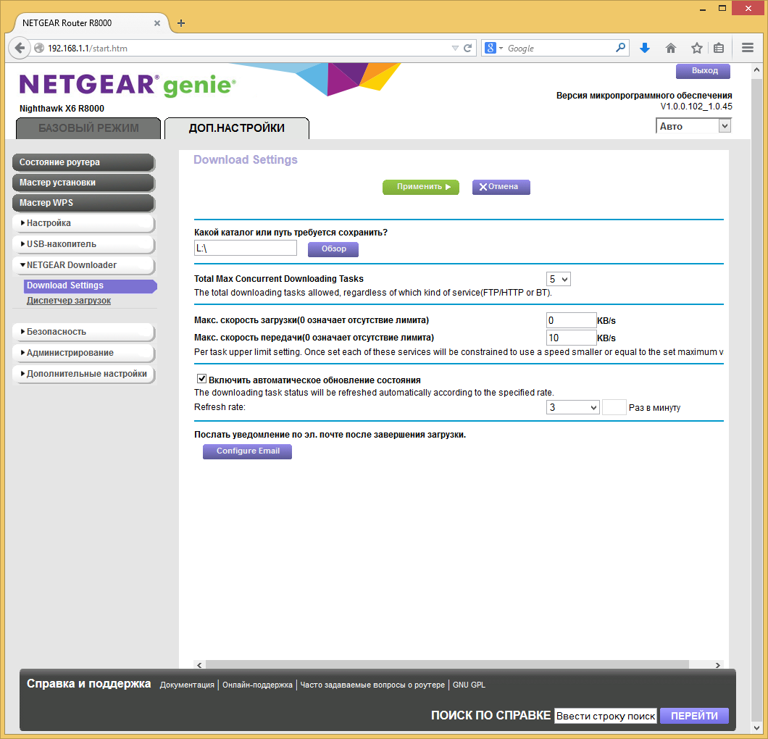
Task: Toggle automatic status refresh checkbox
Action: [x=201, y=379]
